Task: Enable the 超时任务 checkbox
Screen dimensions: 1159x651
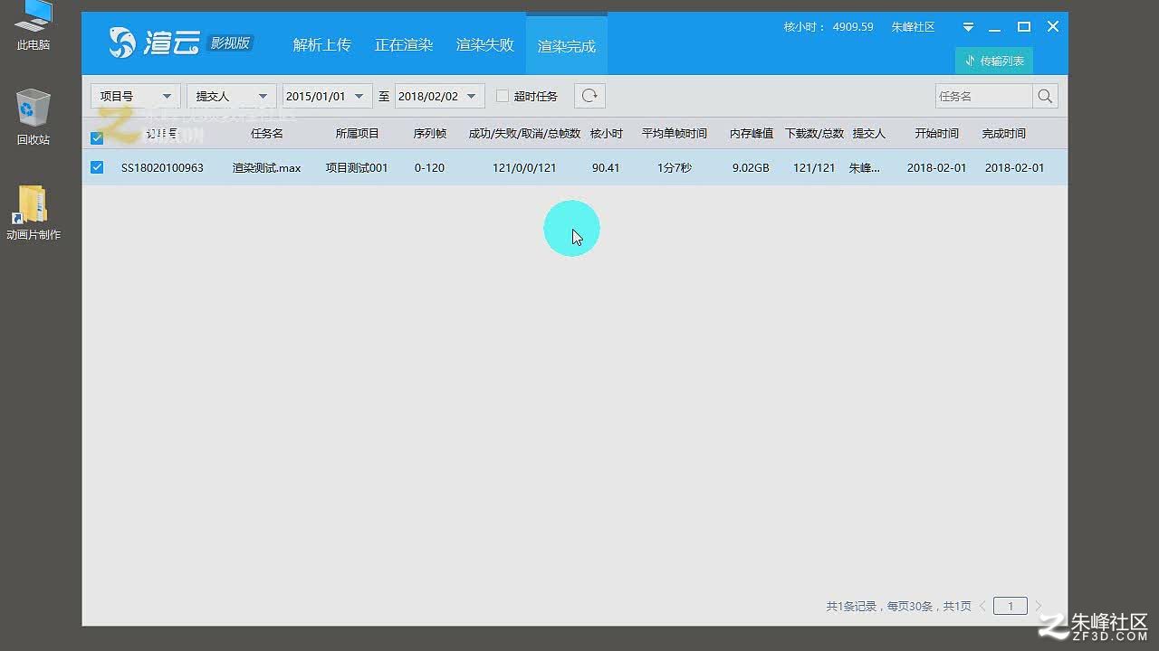Action: point(503,96)
